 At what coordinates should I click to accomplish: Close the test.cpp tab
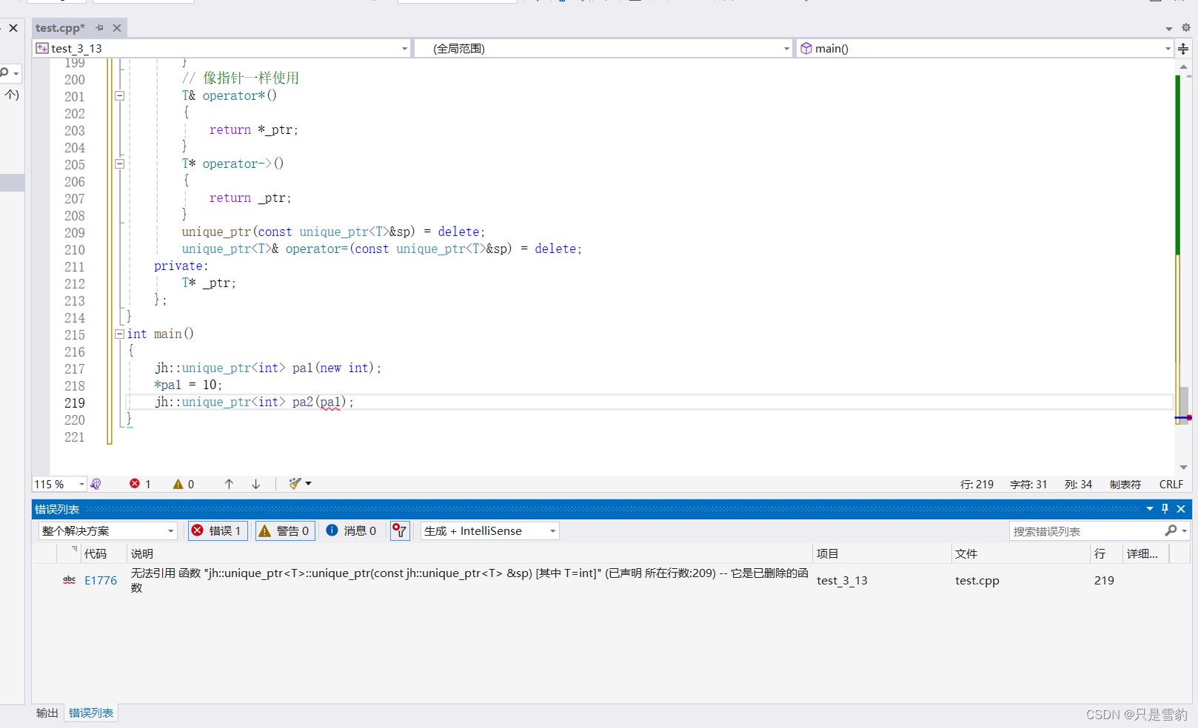pos(117,28)
